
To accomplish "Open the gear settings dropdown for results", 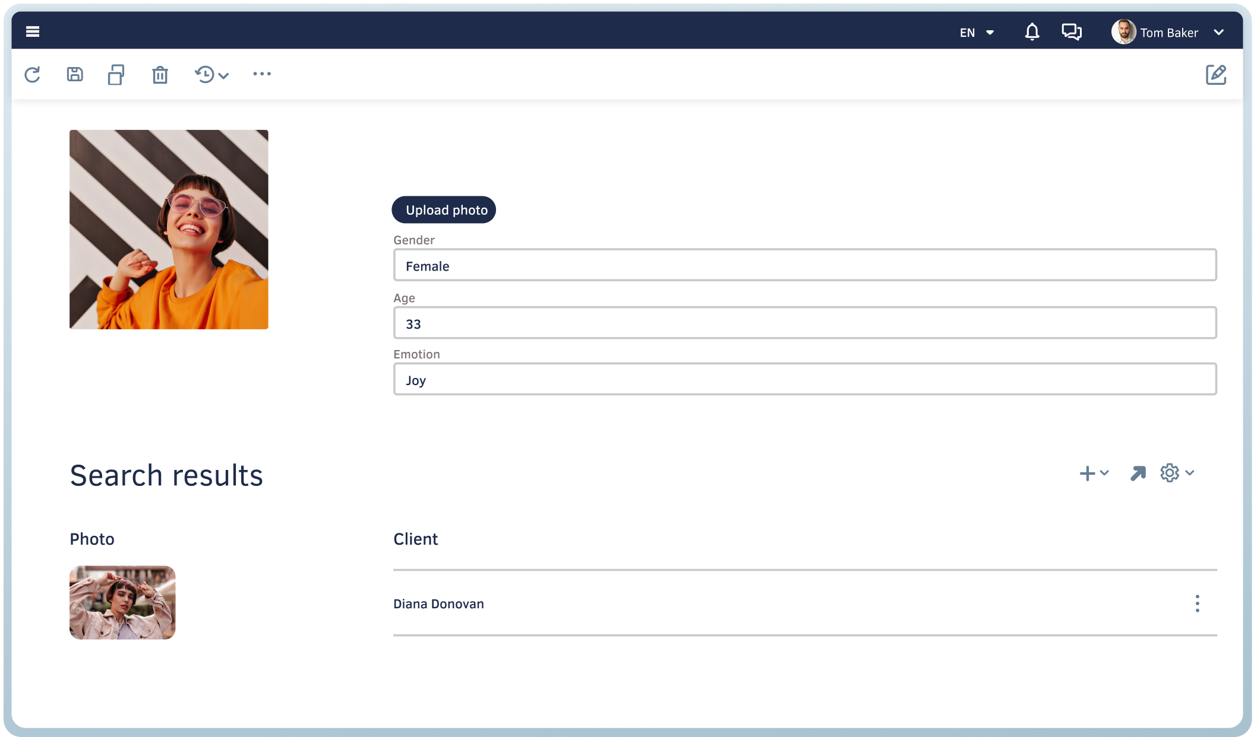I will point(1177,474).
